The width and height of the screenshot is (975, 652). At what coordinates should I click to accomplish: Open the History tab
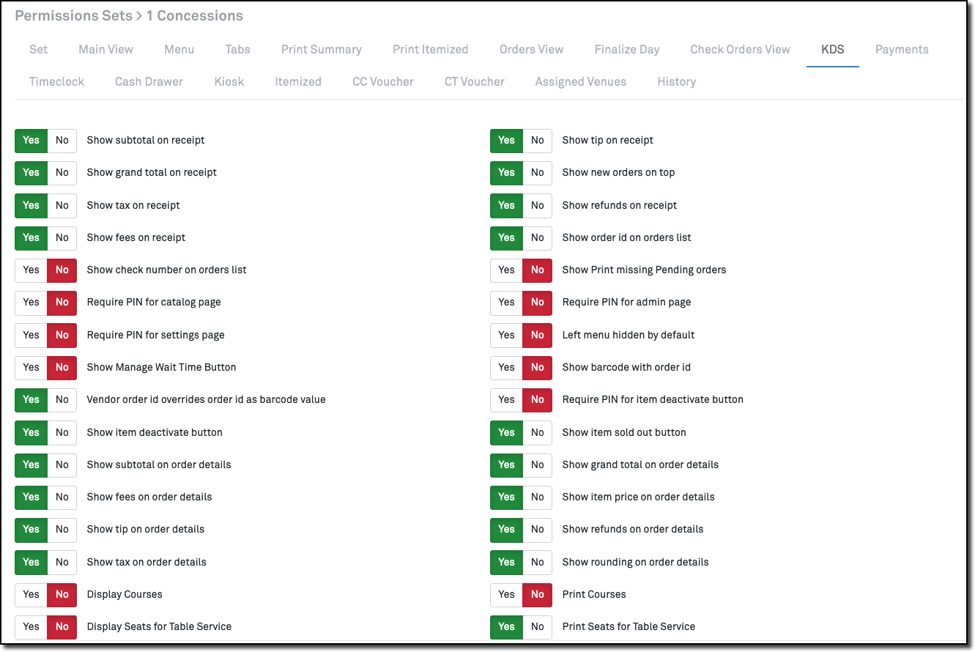pyautogui.click(x=676, y=81)
